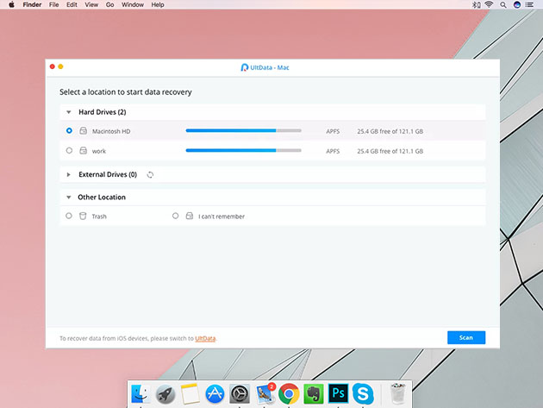The height and width of the screenshot is (408, 543).
Task: Open App Store from the Dock
Action: click(x=215, y=394)
